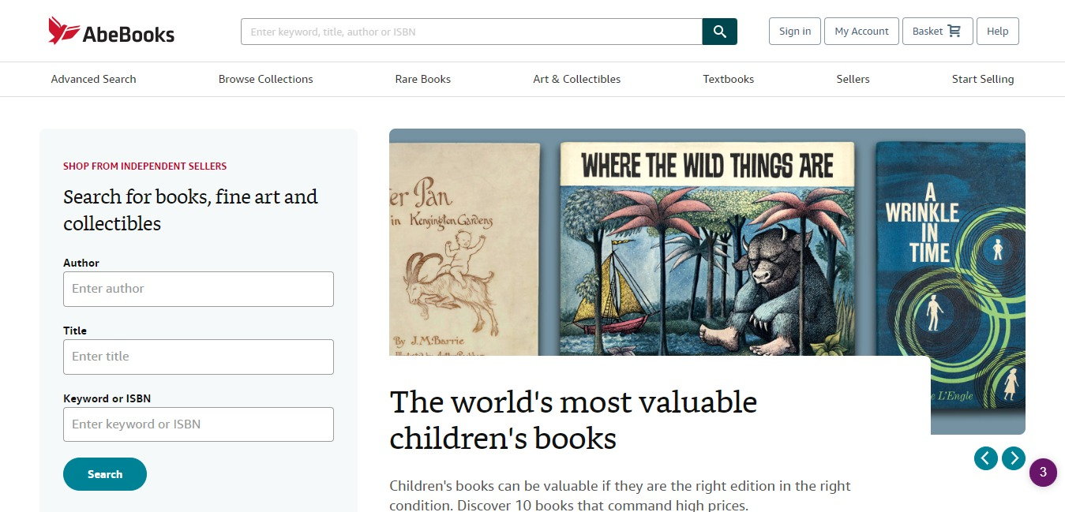Open My Account

pos(861,32)
